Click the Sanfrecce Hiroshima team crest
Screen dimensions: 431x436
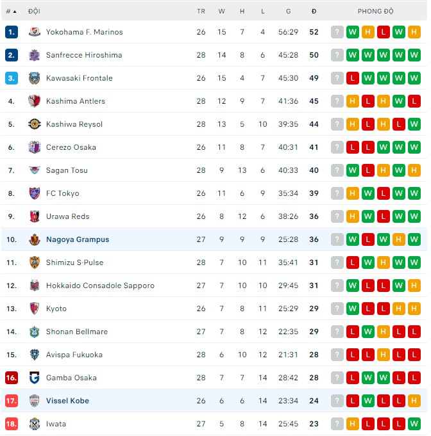(x=35, y=55)
